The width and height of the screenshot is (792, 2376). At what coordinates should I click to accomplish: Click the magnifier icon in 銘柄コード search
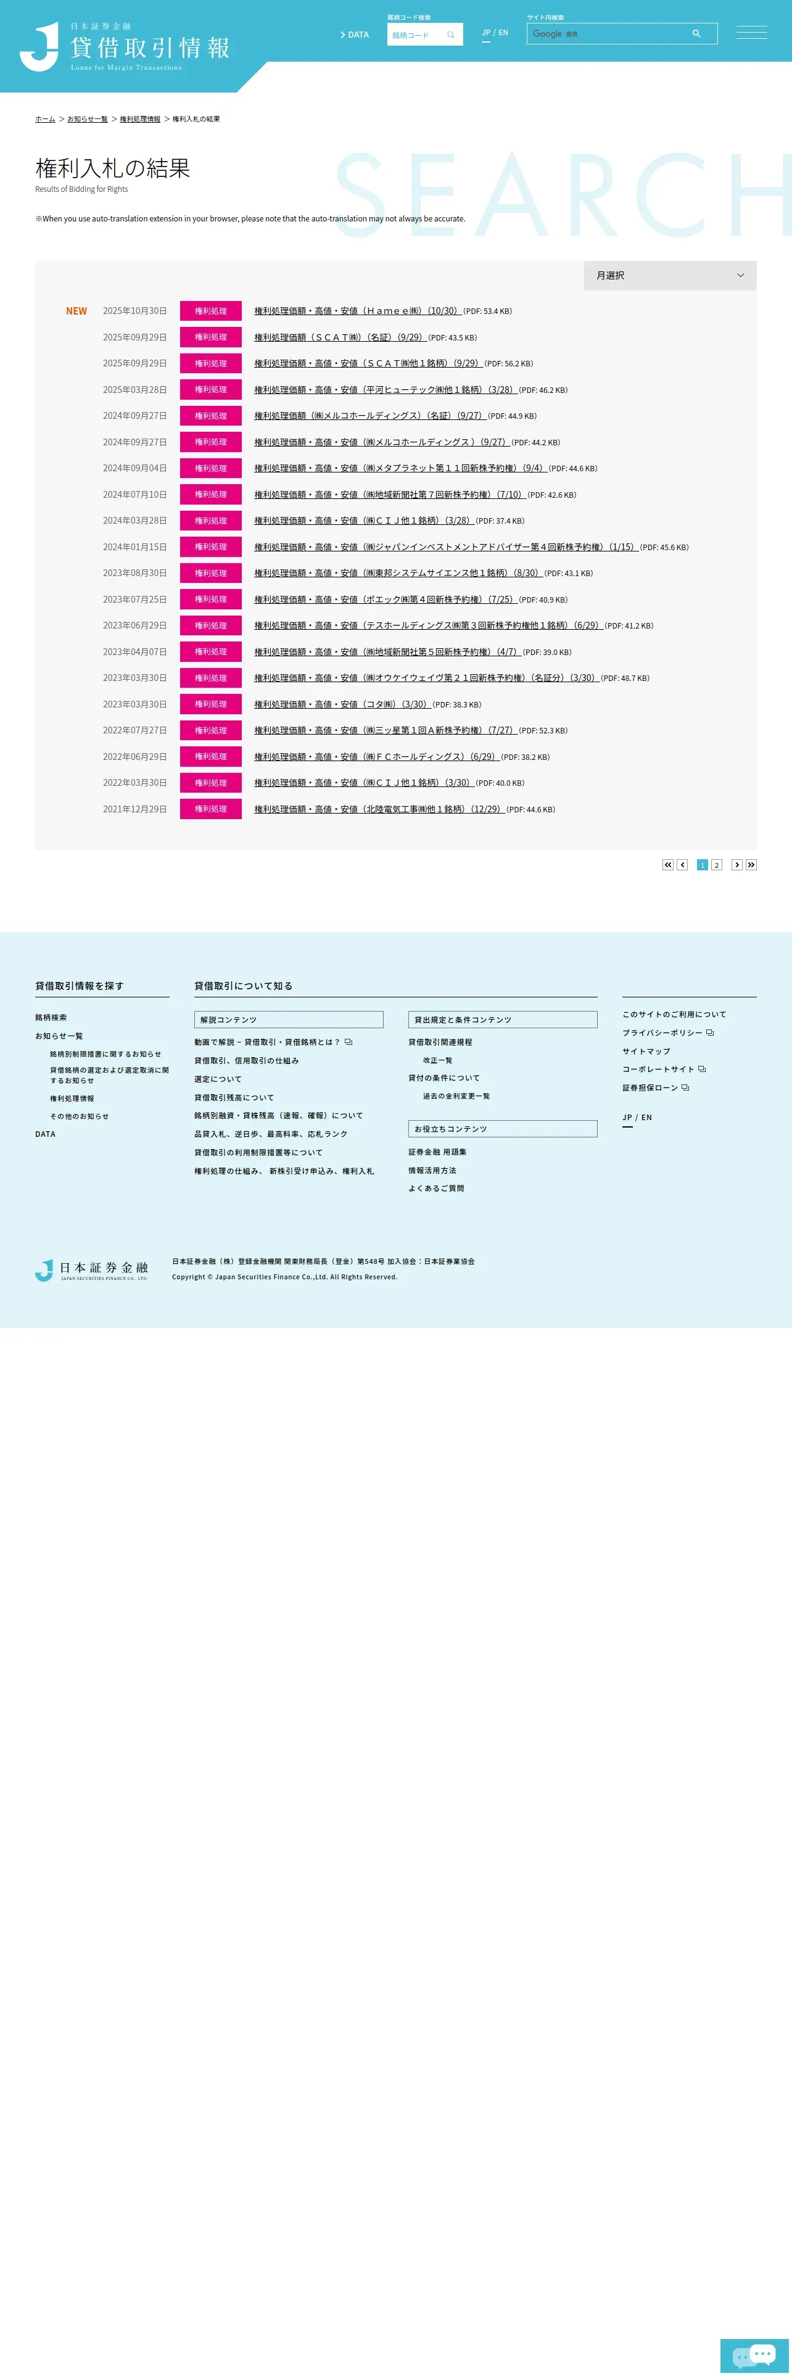(451, 35)
